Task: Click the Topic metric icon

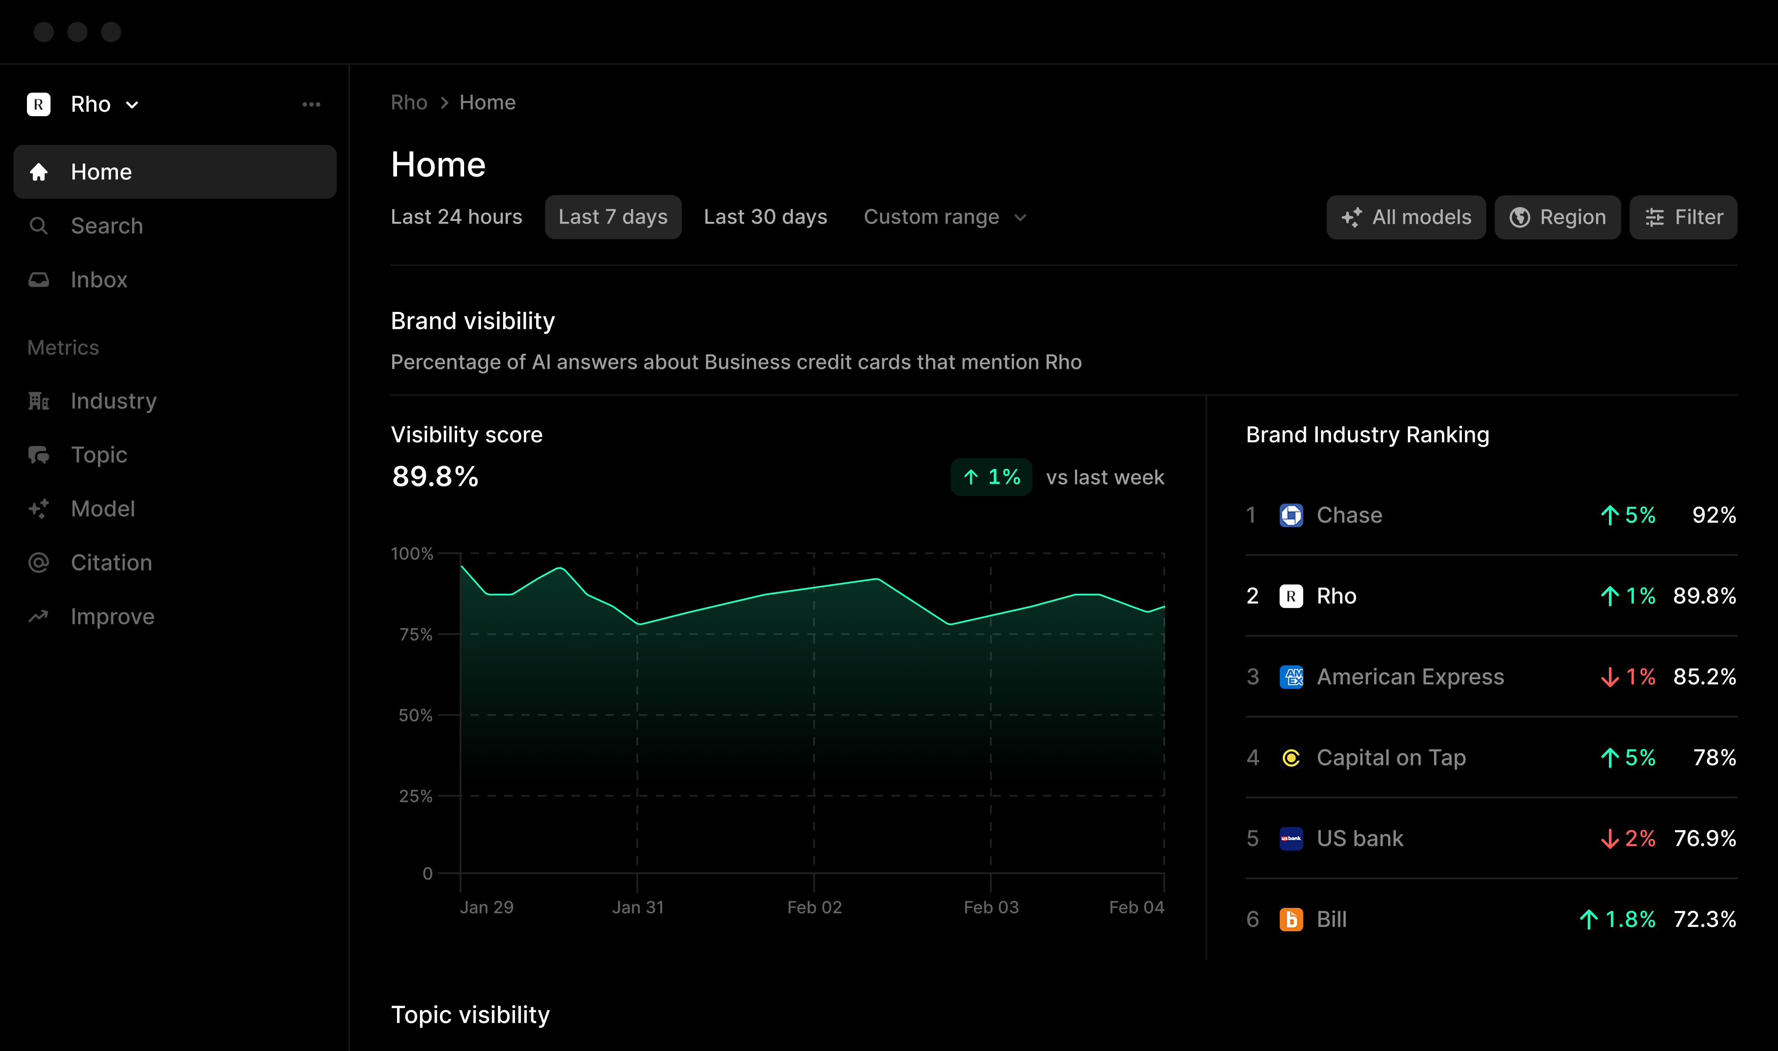Action: click(40, 455)
